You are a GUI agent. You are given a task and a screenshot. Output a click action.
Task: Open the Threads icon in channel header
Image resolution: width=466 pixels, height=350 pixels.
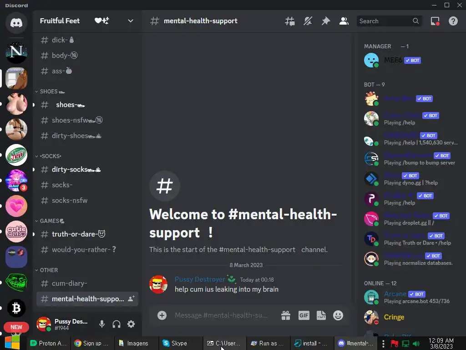click(x=290, y=21)
